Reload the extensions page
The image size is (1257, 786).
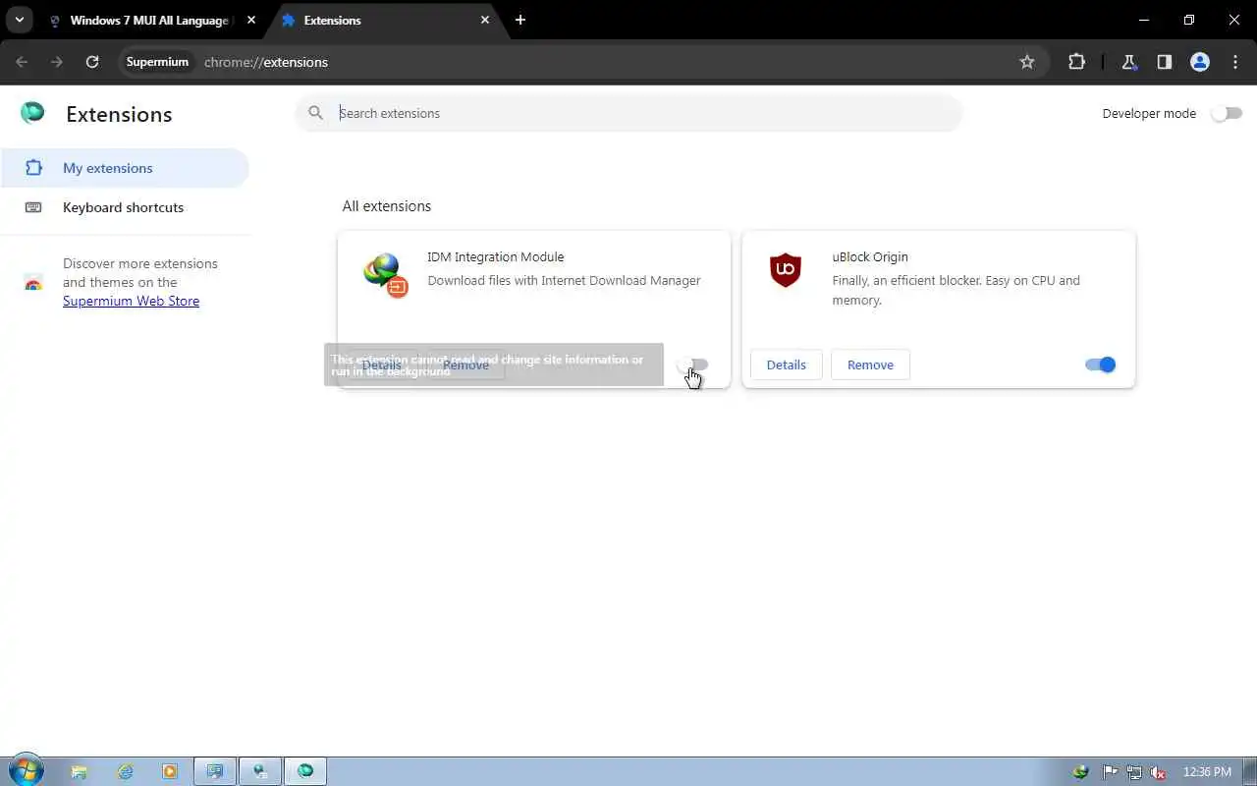(x=92, y=62)
